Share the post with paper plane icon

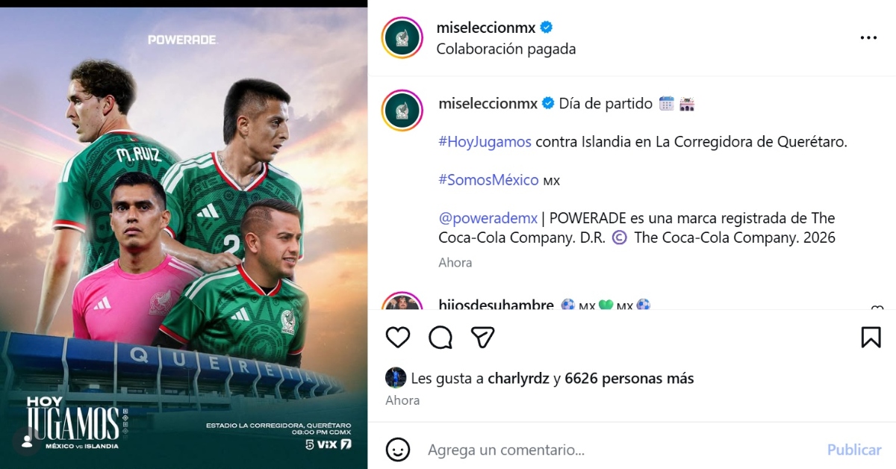click(483, 338)
